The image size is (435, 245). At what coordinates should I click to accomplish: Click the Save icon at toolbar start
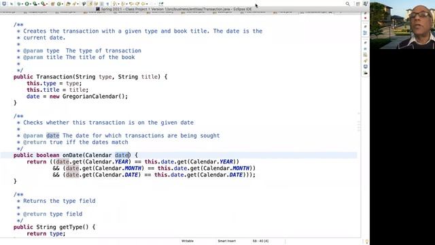tap(4, 4)
